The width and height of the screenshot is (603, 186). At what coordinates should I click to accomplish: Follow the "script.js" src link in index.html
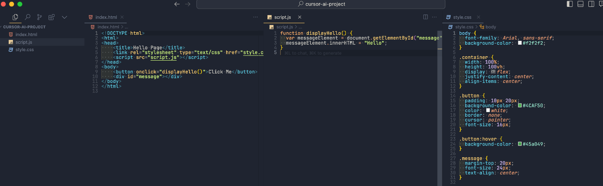[x=163, y=57]
